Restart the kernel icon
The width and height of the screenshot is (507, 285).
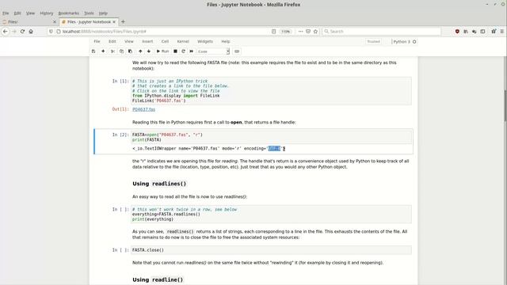coord(183,51)
